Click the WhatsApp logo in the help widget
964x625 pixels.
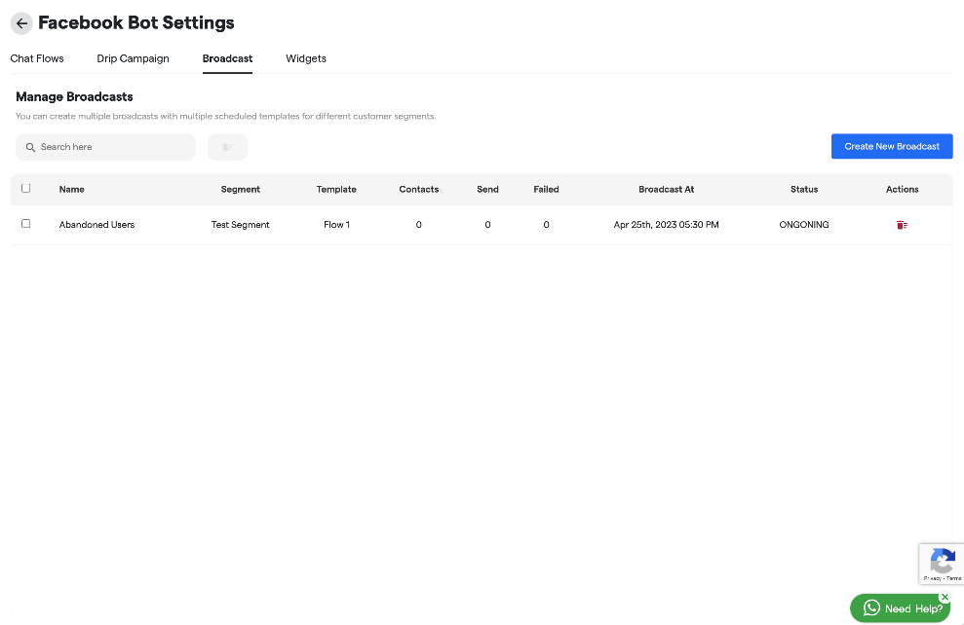[871, 608]
